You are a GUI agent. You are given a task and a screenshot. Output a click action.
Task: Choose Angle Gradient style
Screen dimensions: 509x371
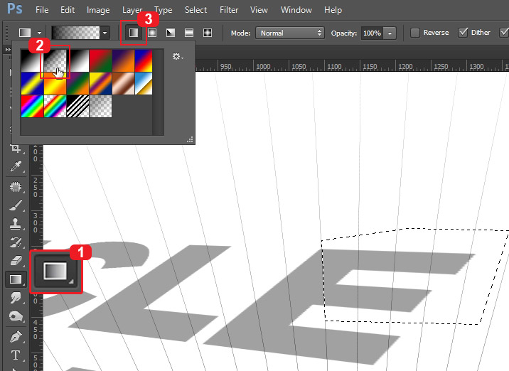coord(171,33)
